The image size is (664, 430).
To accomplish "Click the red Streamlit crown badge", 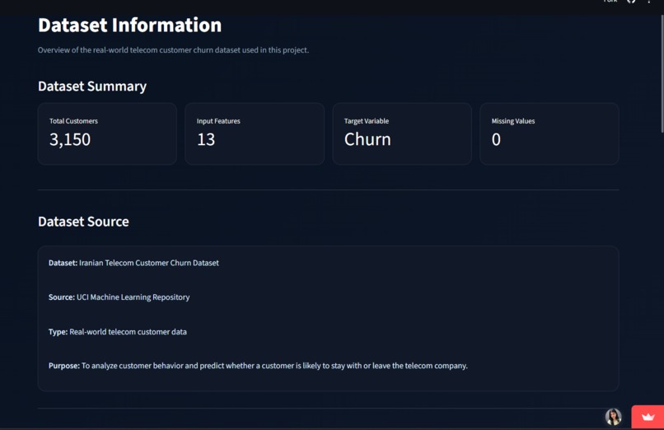I will [x=648, y=417].
